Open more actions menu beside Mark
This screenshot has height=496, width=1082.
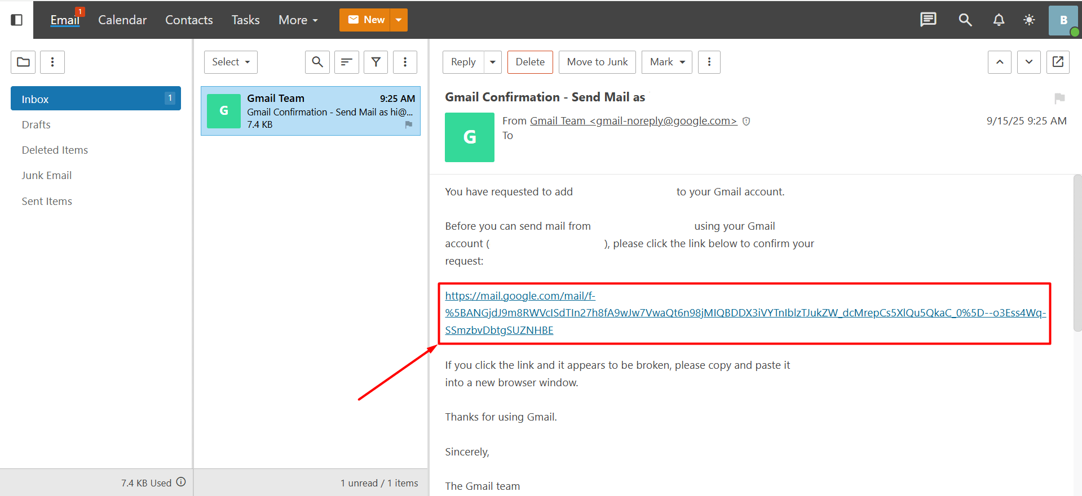tap(709, 62)
